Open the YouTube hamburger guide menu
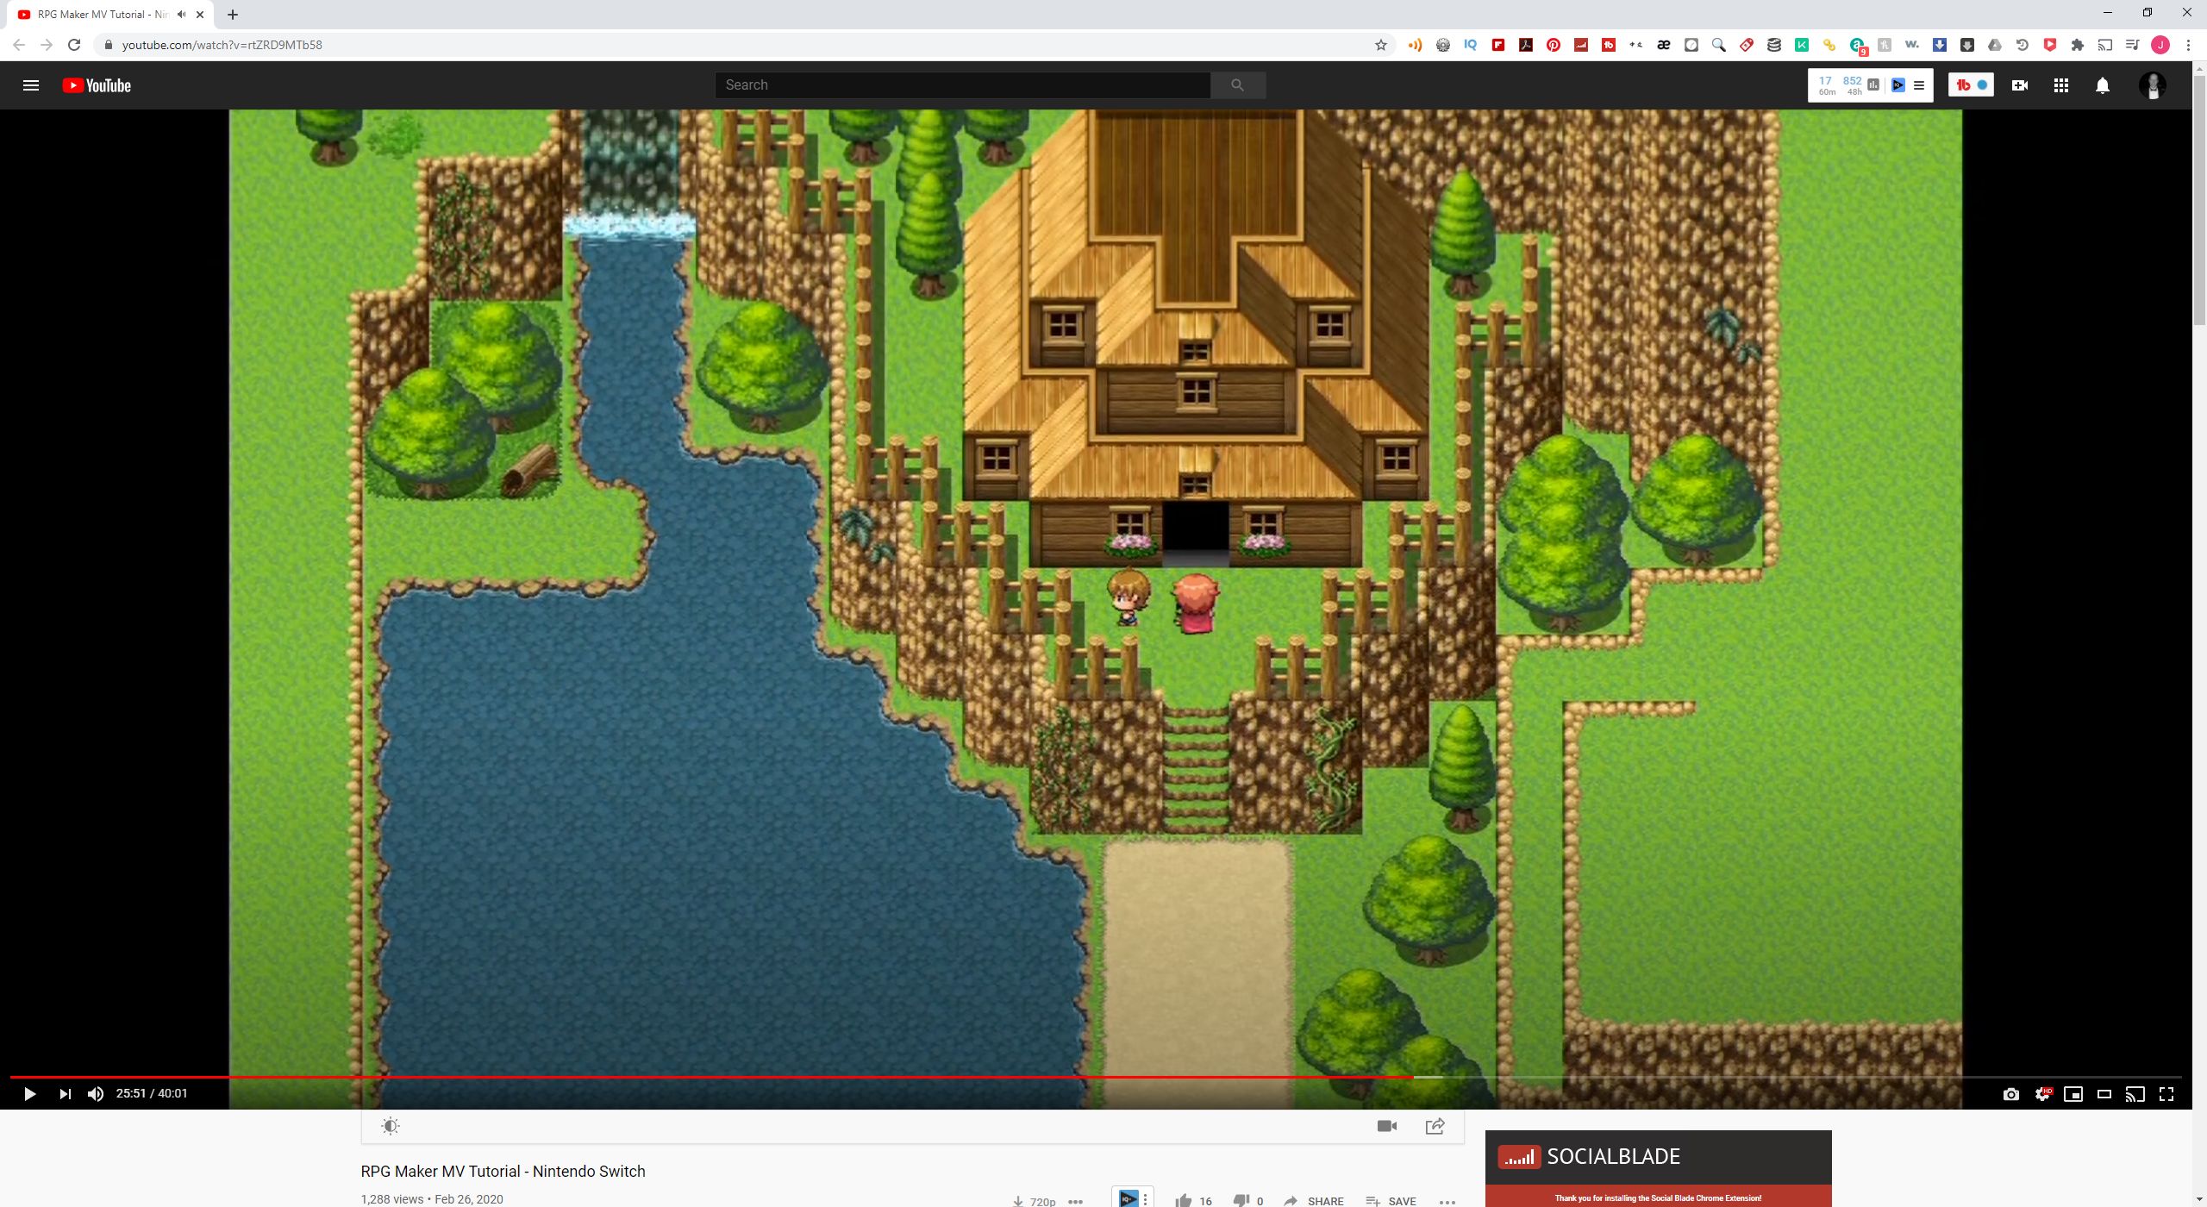The image size is (2207, 1207). click(x=31, y=85)
